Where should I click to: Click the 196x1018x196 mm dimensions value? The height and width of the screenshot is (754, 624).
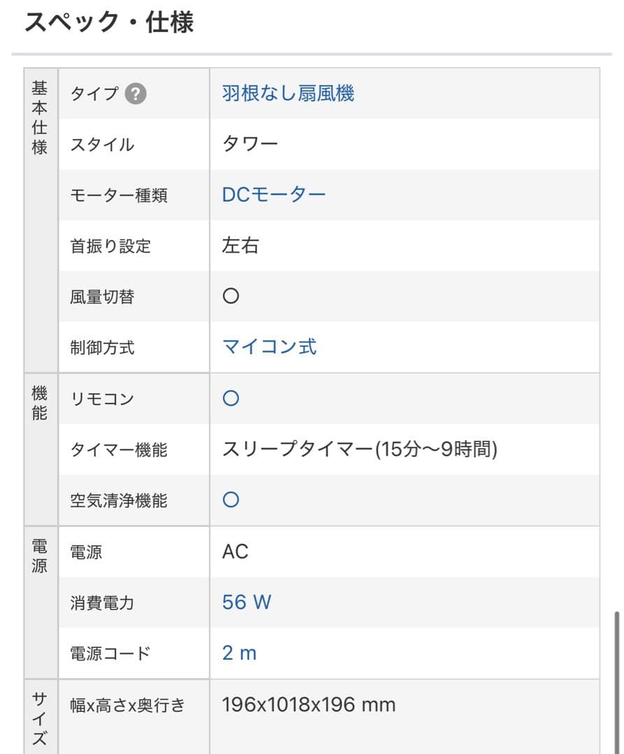(x=308, y=704)
